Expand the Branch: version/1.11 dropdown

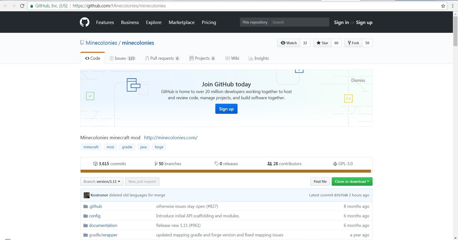pyautogui.click(x=102, y=181)
